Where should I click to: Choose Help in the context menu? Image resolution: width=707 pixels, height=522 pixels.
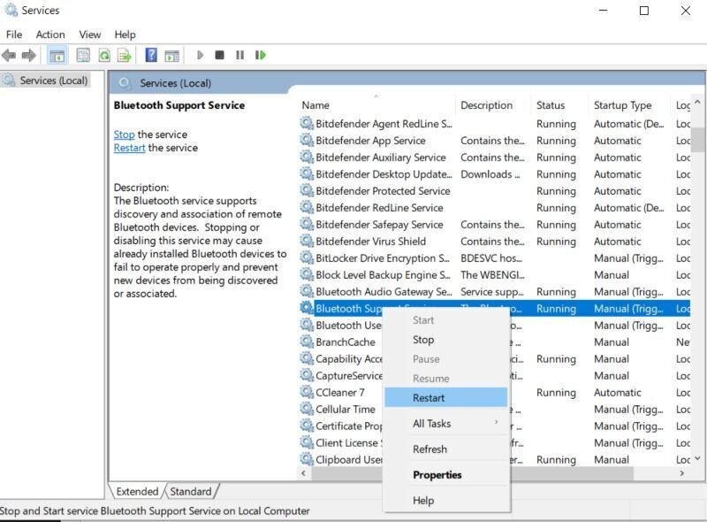pyautogui.click(x=446, y=501)
